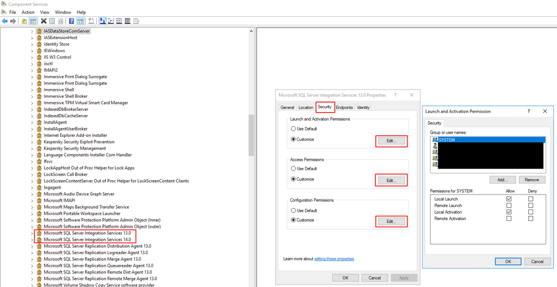Switch to List view icon
This screenshot has height=287, width=557.
click(x=119, y=21)
